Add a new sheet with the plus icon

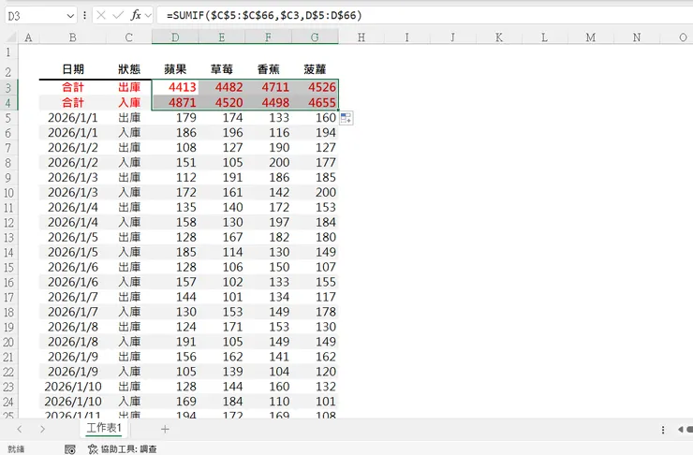(165, 429)
